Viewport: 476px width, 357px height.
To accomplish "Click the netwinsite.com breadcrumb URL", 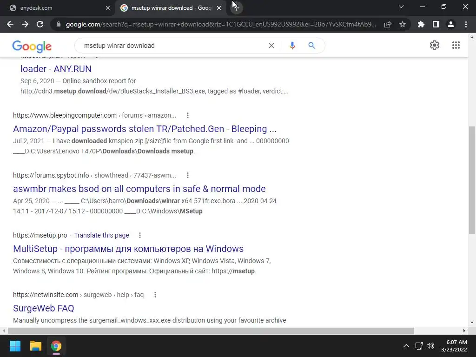I will click(78, 295).
